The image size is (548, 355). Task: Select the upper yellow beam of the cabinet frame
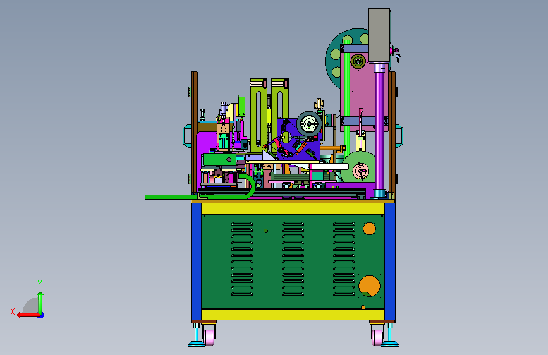293,208
